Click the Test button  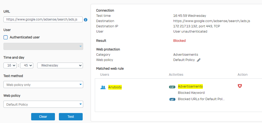pyautogui.click(x=71, y=116)
